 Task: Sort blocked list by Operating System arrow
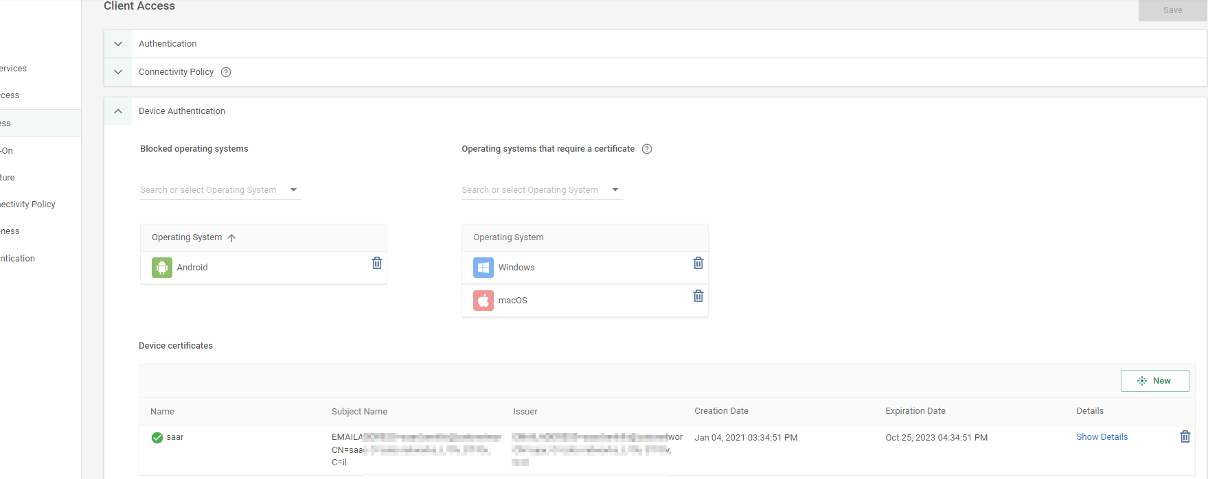point(231,238)
